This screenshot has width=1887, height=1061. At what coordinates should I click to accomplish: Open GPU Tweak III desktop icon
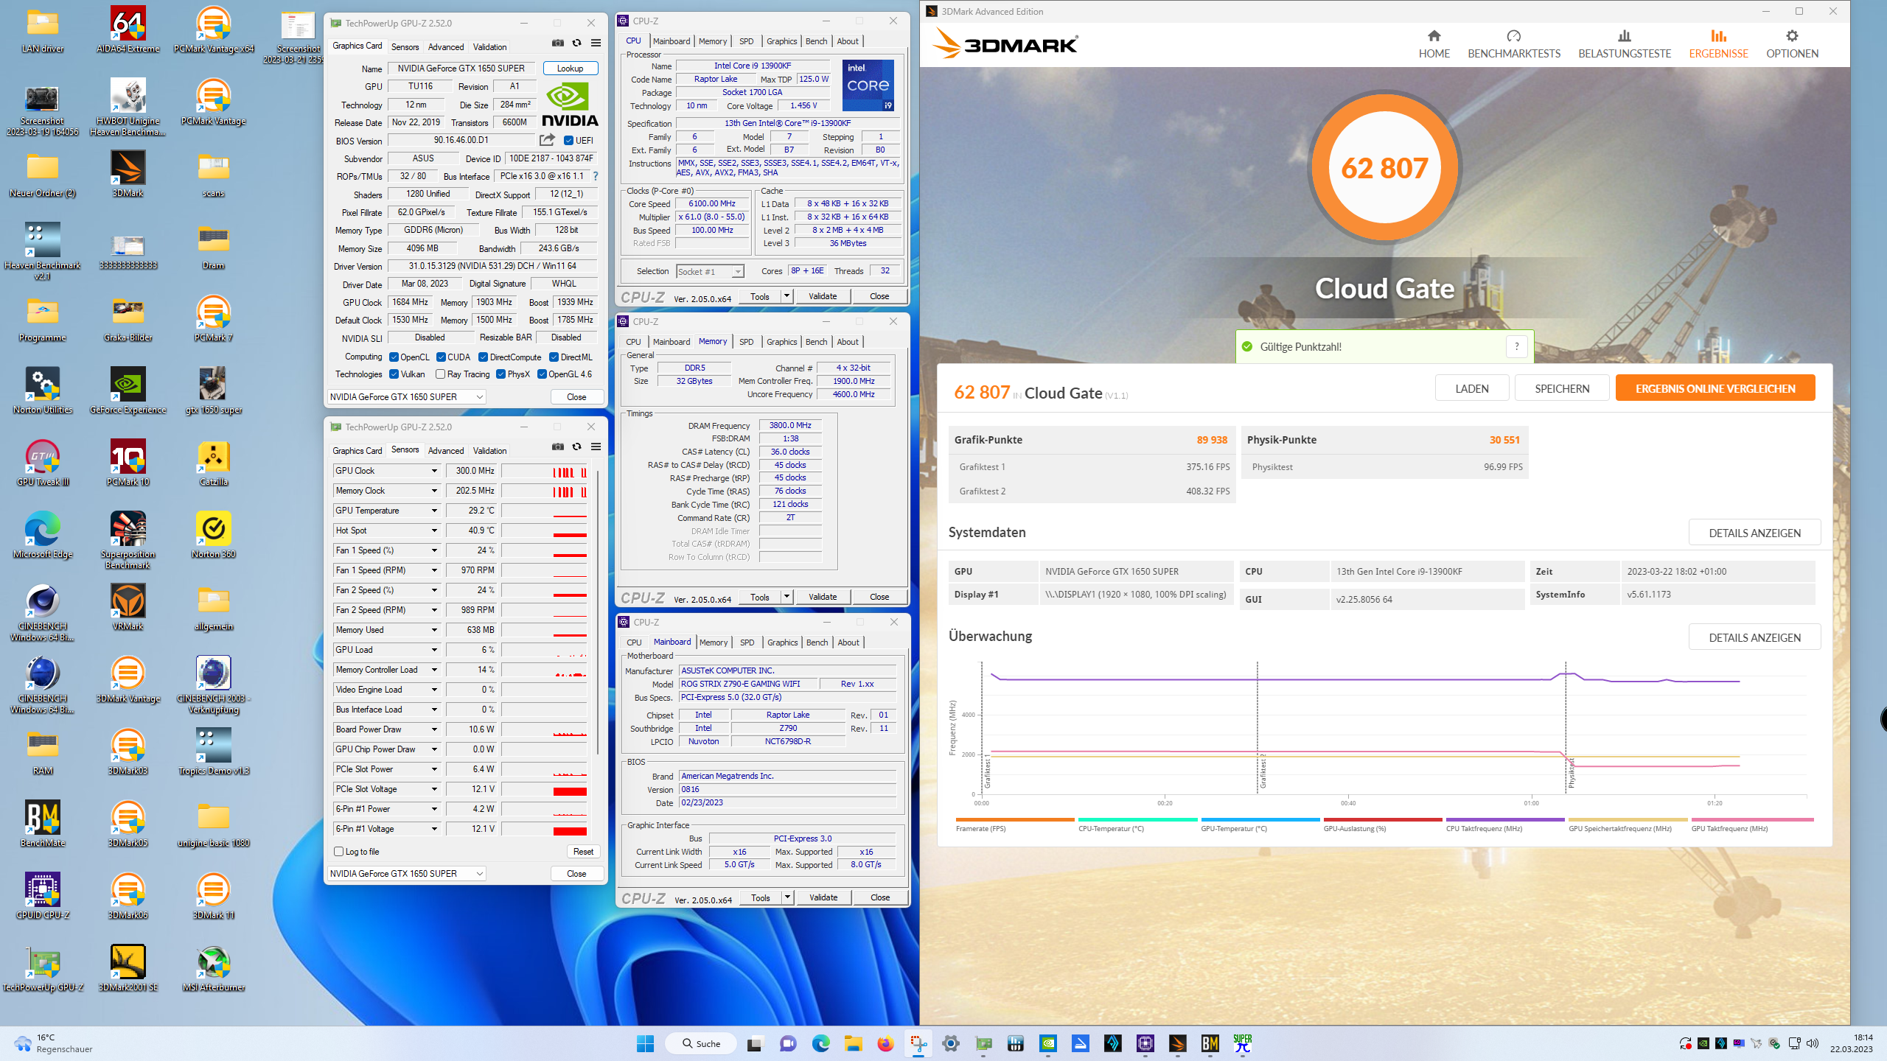43,463
